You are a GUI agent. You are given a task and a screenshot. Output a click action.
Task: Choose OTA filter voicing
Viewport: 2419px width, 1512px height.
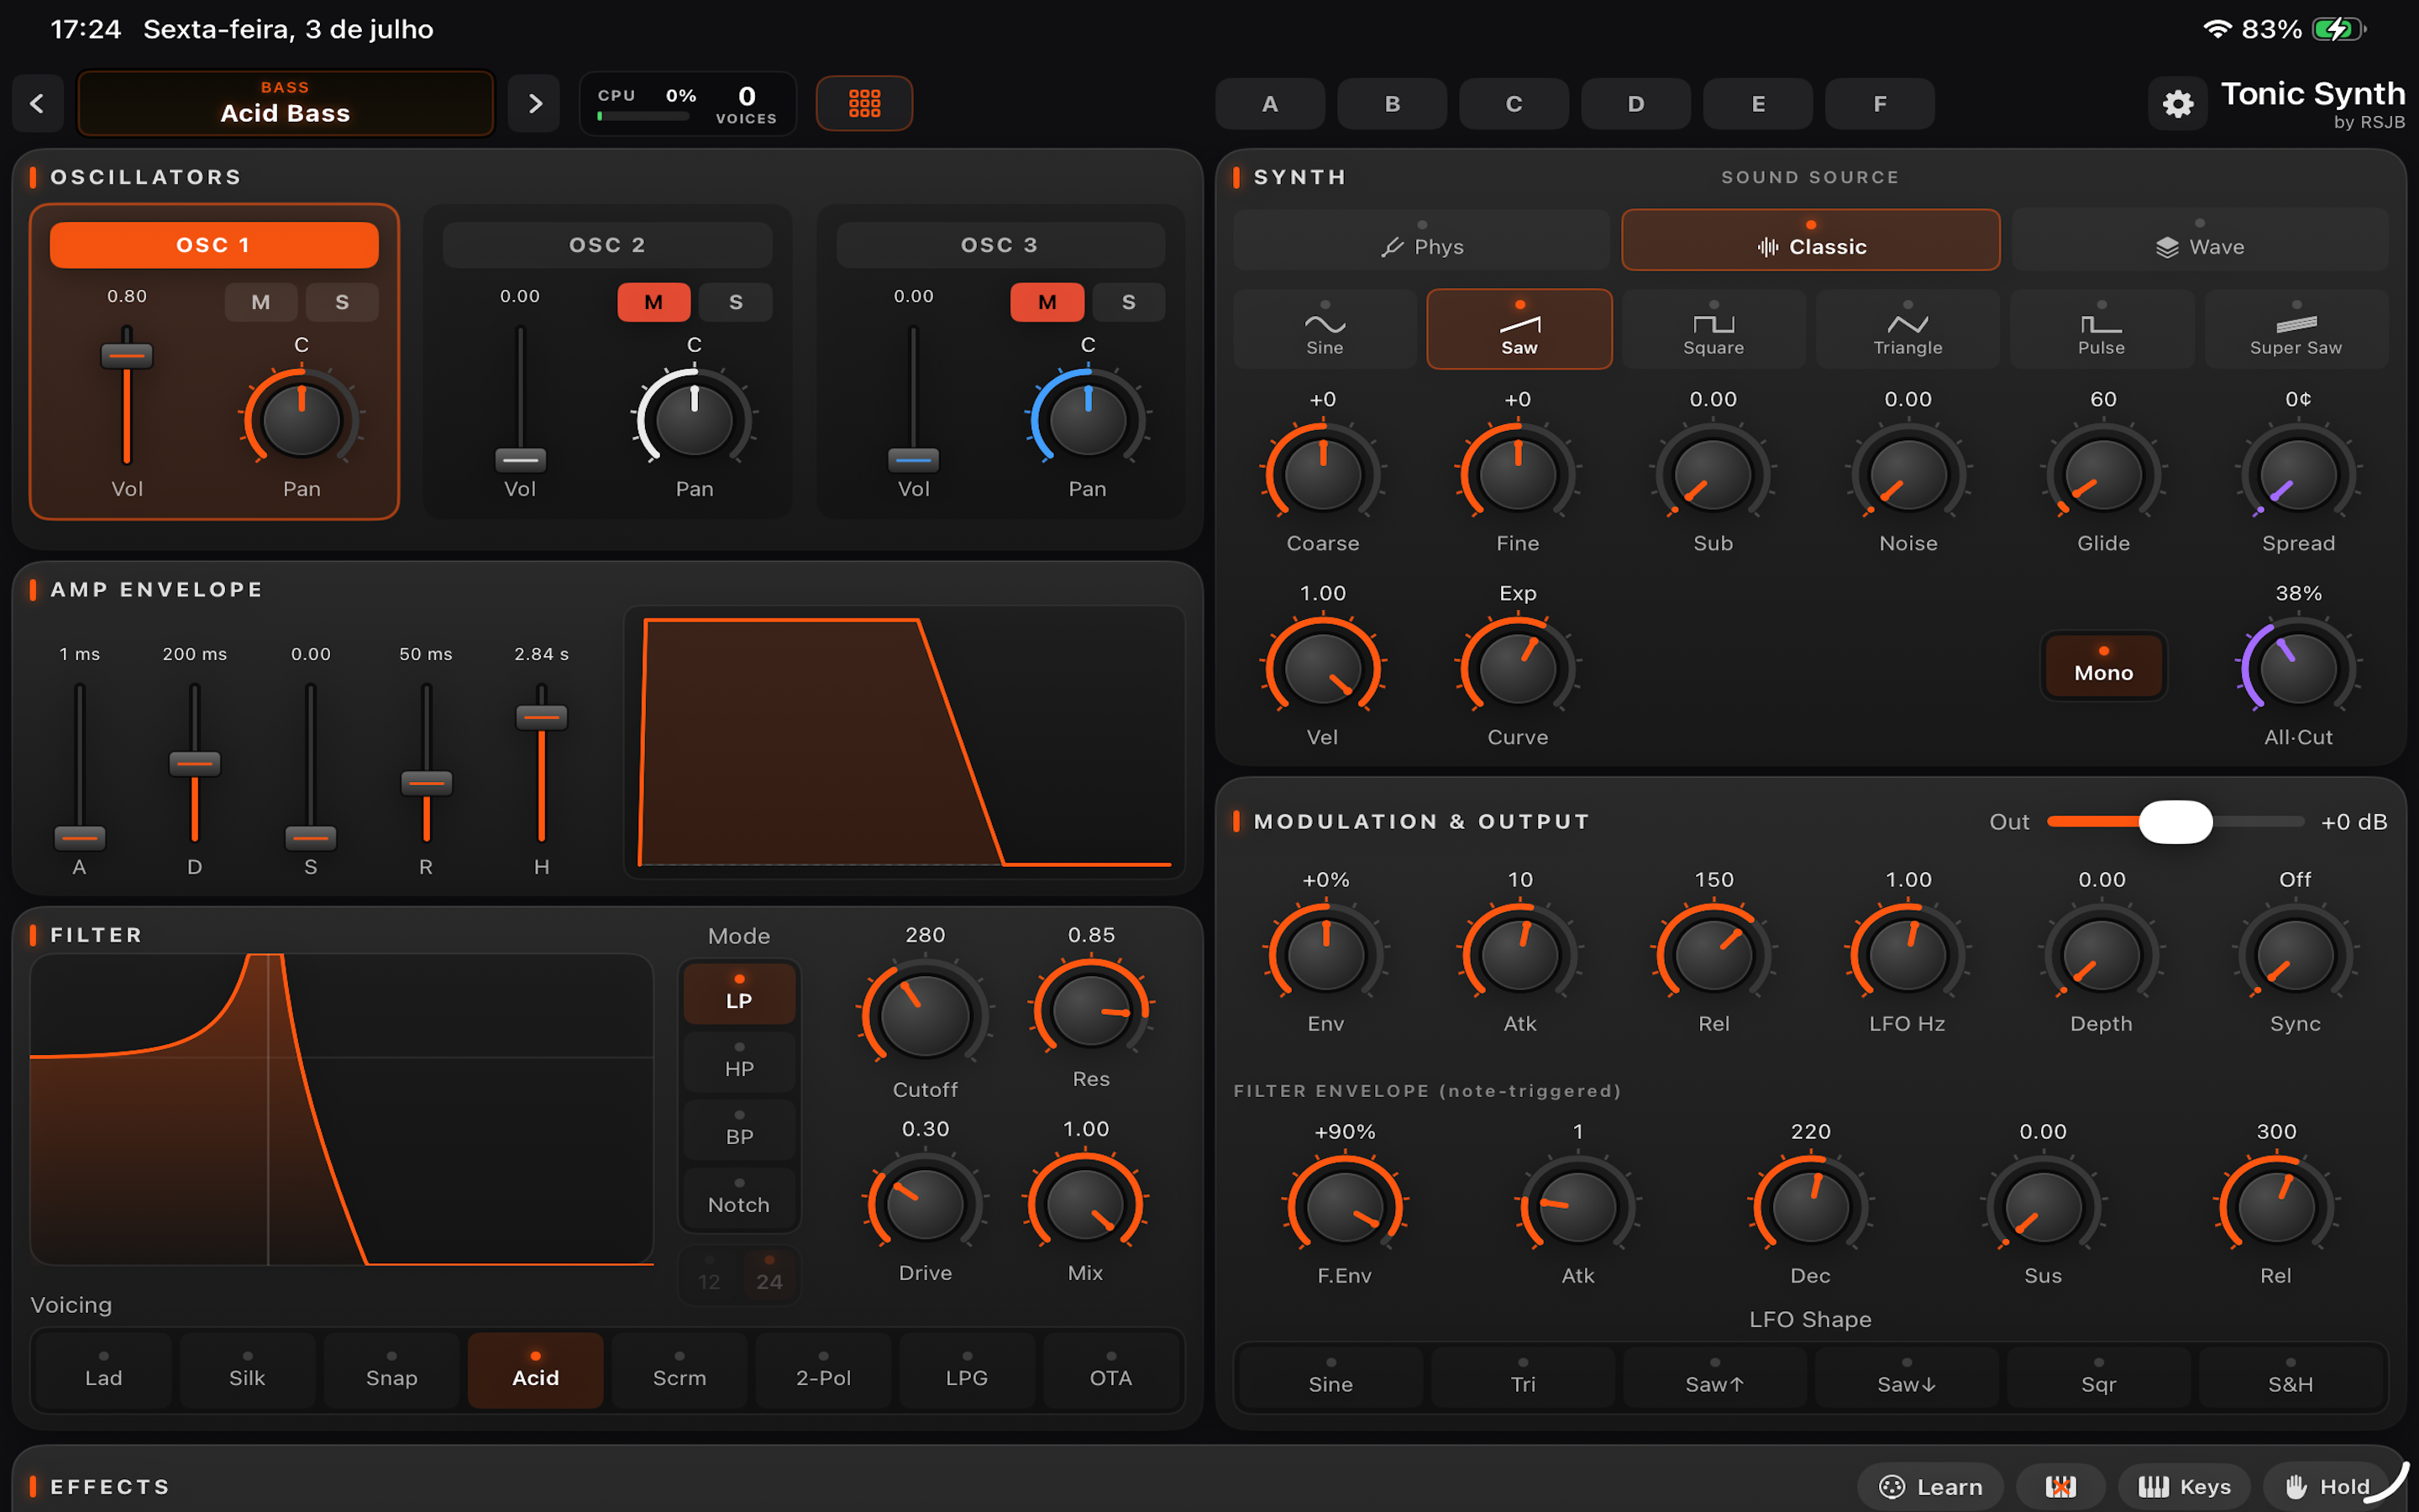pos(1110,1370)
